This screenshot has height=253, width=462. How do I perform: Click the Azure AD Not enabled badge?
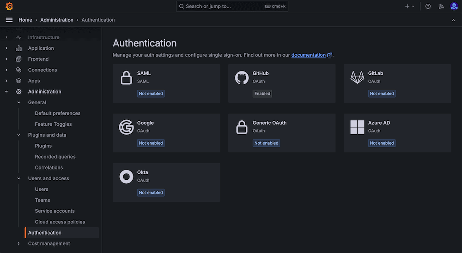382,143
